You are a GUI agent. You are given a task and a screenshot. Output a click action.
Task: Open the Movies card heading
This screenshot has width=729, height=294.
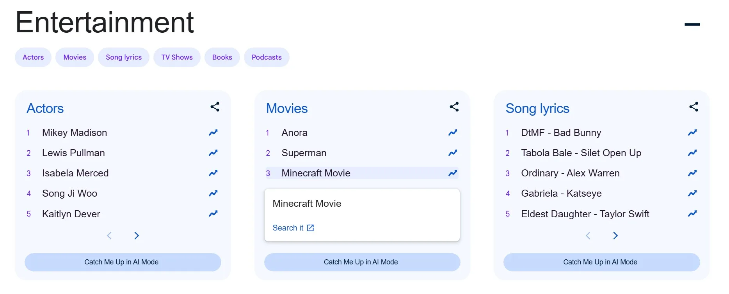pos(287,108)
